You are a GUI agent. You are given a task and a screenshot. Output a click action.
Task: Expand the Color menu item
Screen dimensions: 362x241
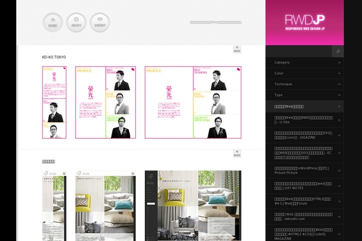[x=305, y=74]
